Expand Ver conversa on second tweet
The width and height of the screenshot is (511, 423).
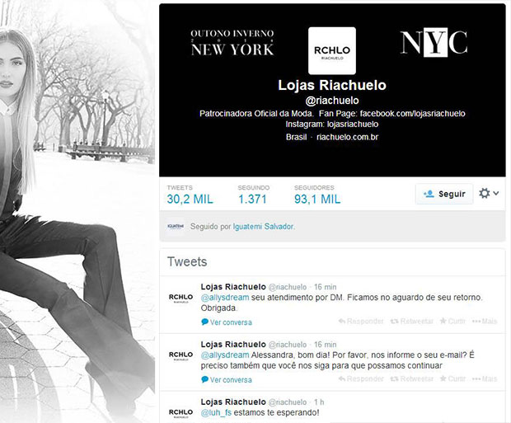227,379
